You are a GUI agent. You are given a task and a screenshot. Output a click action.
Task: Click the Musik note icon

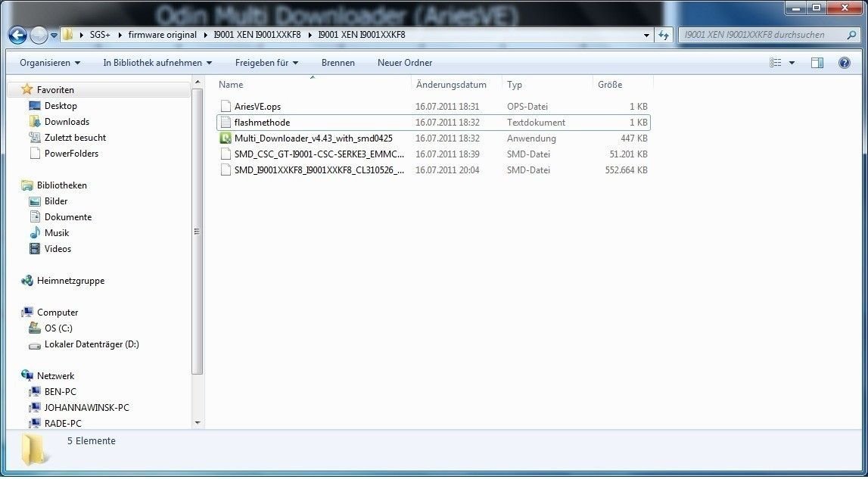[x=35, y=232]
